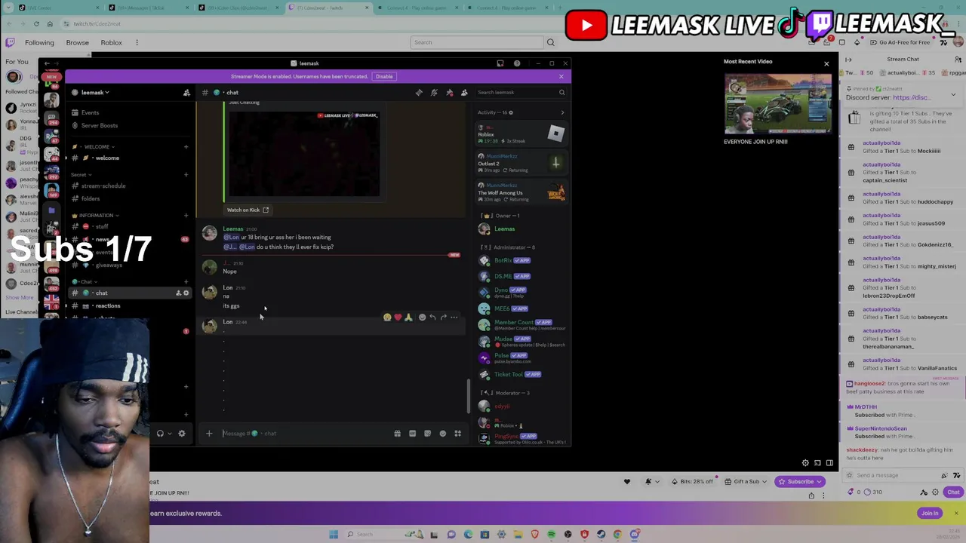Forward the hovered message

pos(443,318)
